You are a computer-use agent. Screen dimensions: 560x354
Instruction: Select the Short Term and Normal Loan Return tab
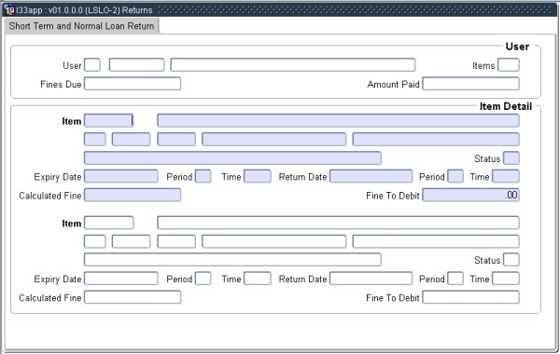pos(82,26)
